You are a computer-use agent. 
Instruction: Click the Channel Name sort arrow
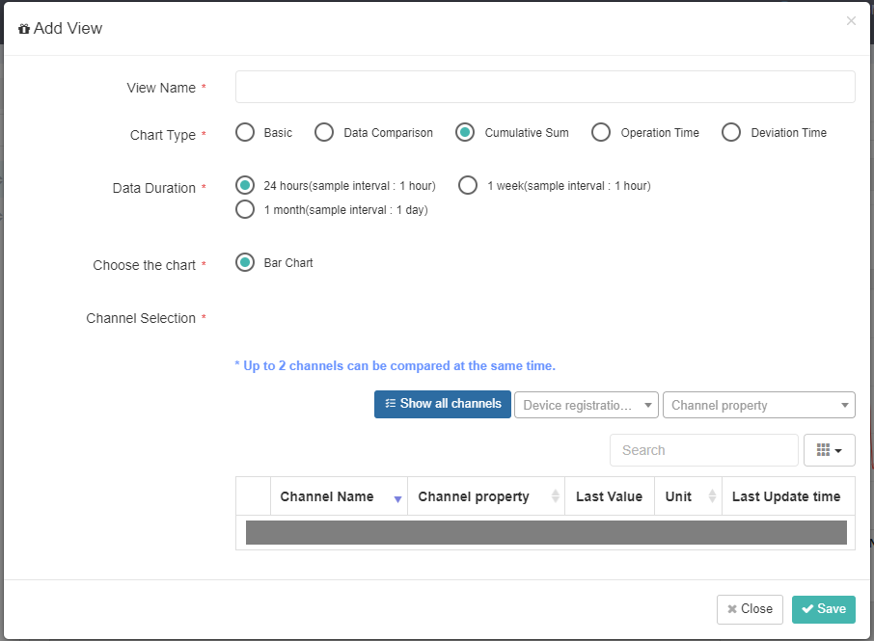point(397,499)
